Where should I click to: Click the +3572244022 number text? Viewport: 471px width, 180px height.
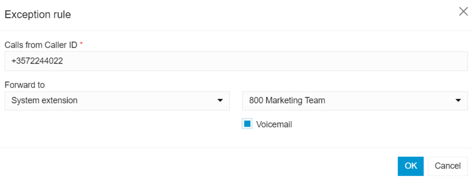[x=37, y=61]
